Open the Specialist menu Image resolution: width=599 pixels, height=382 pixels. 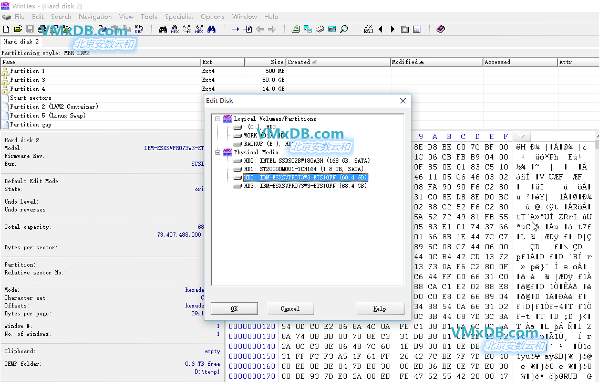179,17
